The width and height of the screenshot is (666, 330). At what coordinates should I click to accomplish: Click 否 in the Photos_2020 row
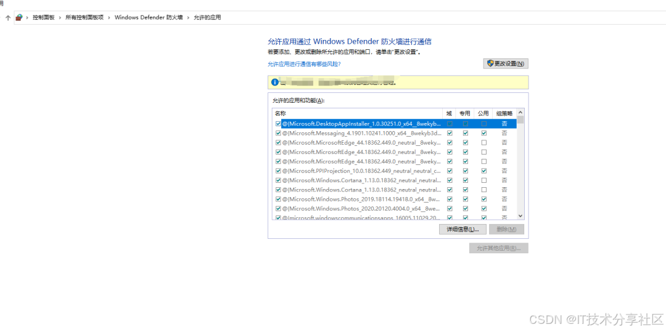[504, 209]
